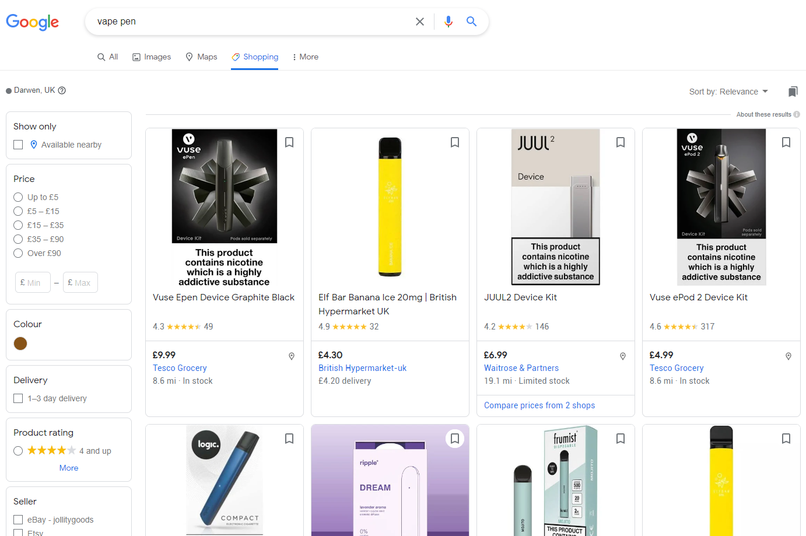Viewport: 806px width, 536px height.
Task: Bookmark the Elf Bar Banana Ice product
Action: pyautogui.click(x=455, y=142)
